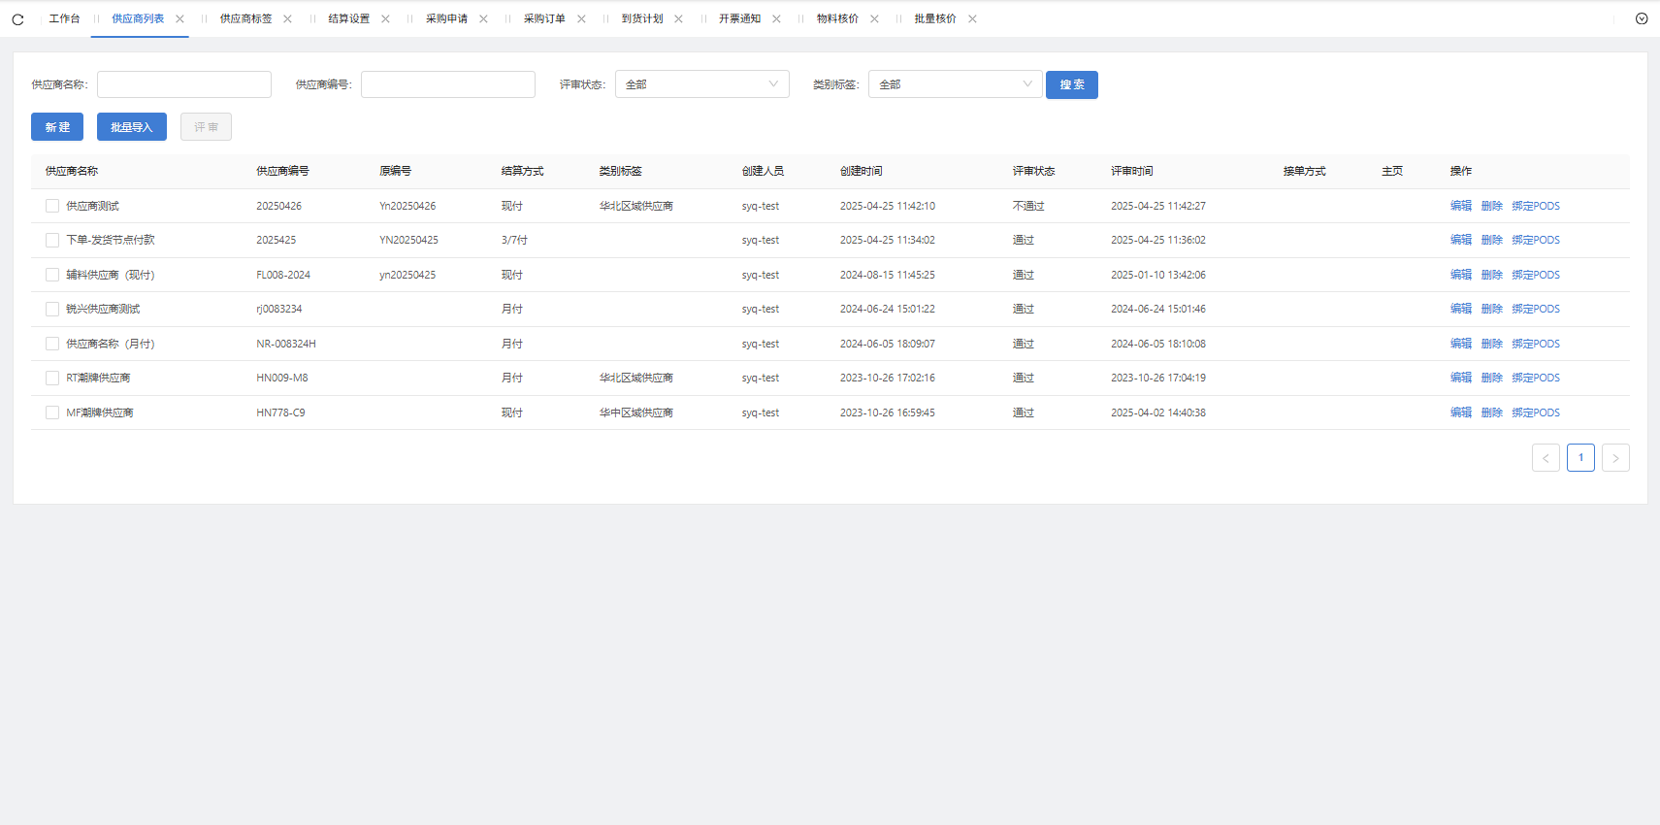Click 绑定PODS for 供应商测试 row
Screen dimensions: 1660x825
click(x=1536, y=206)
